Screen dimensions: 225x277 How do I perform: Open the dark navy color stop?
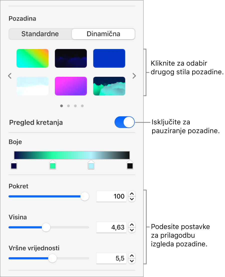pyautogui.click(x=14, y=165)
